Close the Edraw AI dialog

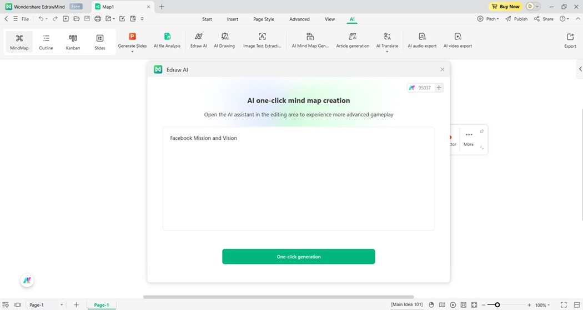(x=442, y=69)
